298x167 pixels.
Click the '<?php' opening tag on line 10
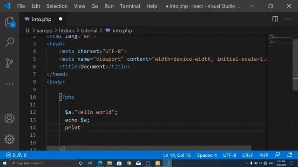click(67, 97)
